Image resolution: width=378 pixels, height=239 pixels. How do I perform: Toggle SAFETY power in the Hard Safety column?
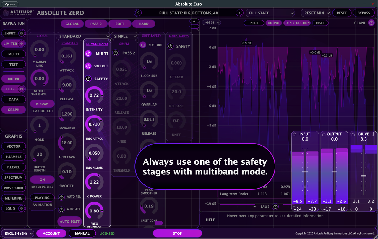[170, 46]
